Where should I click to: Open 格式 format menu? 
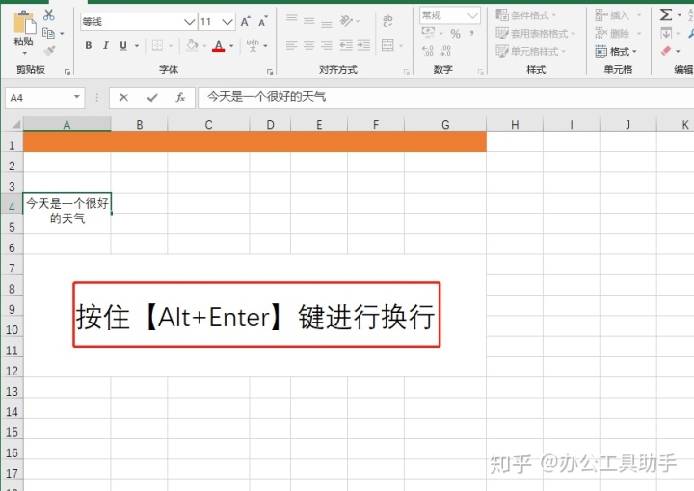(616, 52)
